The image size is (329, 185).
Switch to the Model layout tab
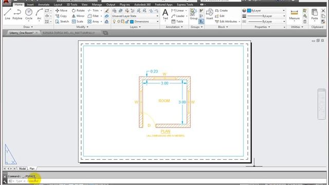pos(22,169)
